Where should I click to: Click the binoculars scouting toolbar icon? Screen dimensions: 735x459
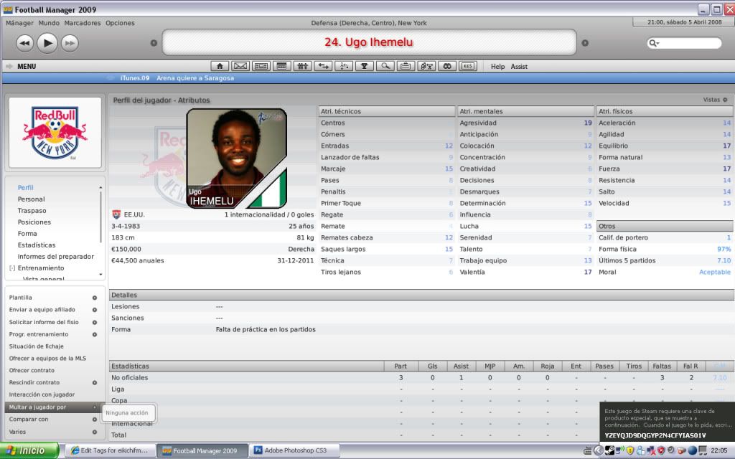[x=447, y=66]
